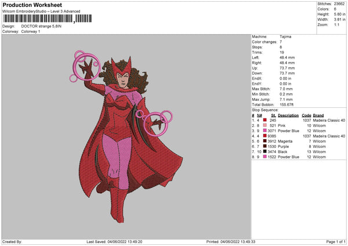Click the 'St.' column header

pyautogui.click(x=273, y=115)
